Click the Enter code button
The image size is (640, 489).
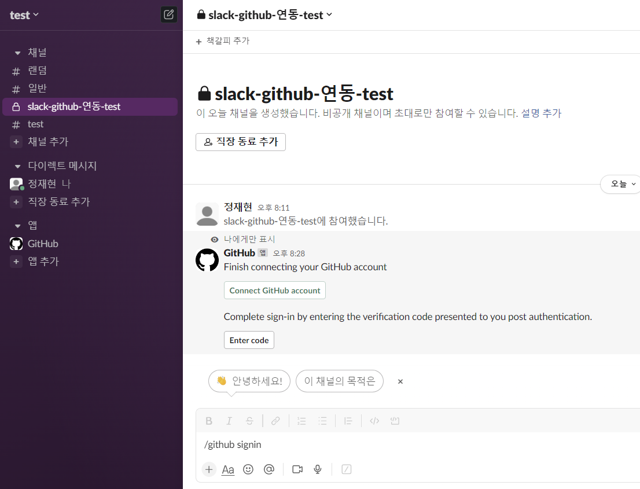tap(249, 340)
